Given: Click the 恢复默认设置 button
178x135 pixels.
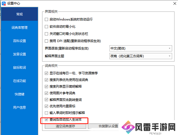Looking at the screenshot, I should coord(104,126).
